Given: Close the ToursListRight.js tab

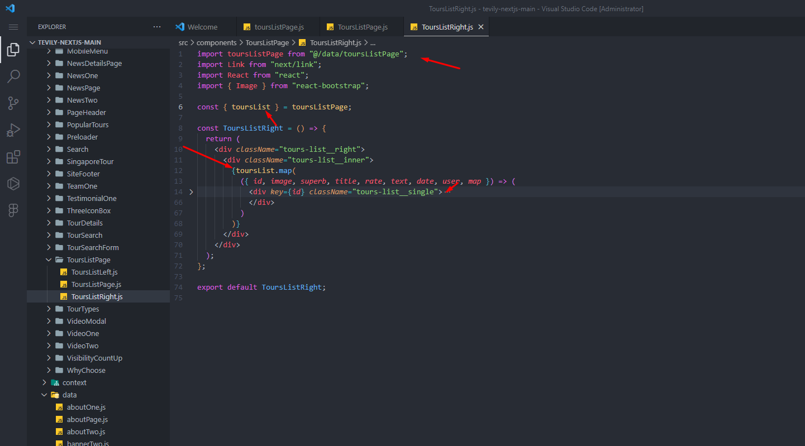Looking at the screenshot, I should [480, 27].
